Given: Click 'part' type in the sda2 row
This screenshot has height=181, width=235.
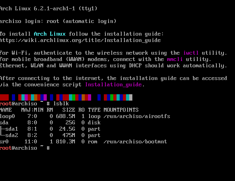Looking at the screenshot, I should [x=94, y=135].
